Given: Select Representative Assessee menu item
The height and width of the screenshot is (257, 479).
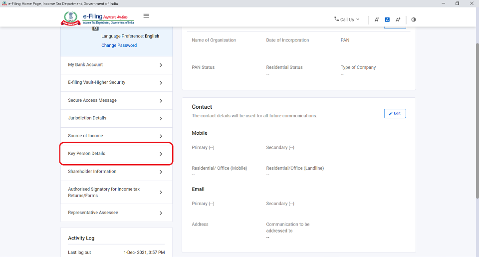Looking at the screenshot, I should click(116, 213).
